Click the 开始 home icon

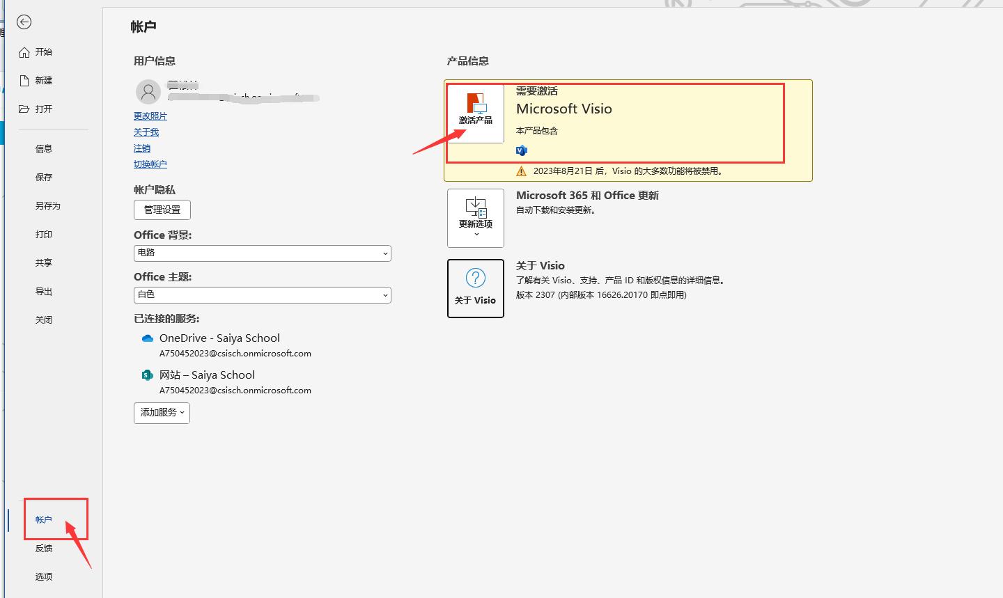[25, 52]
